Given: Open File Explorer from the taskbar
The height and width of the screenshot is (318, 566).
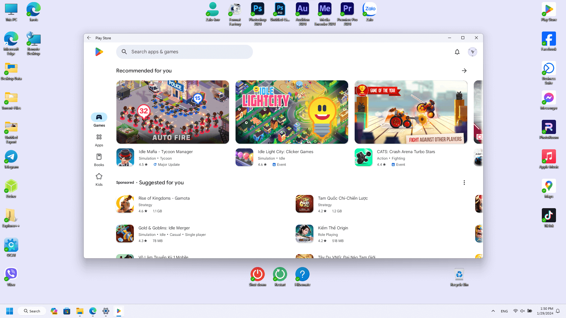Looking at the screenshot, I should (x=80, y=311).
